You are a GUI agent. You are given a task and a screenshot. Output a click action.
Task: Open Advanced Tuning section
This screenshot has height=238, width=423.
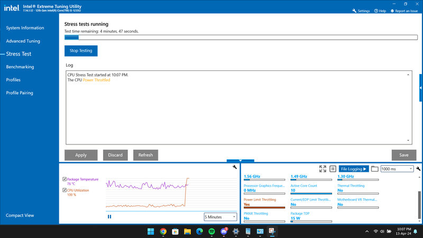click(23, 41)
